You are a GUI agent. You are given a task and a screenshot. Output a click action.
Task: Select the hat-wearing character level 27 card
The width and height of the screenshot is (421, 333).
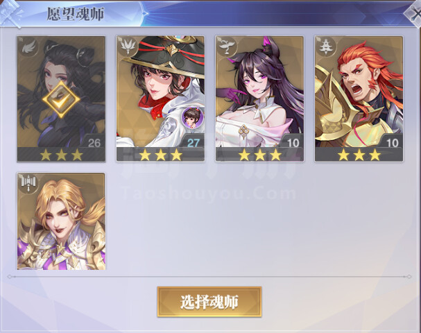pos(160,99)
